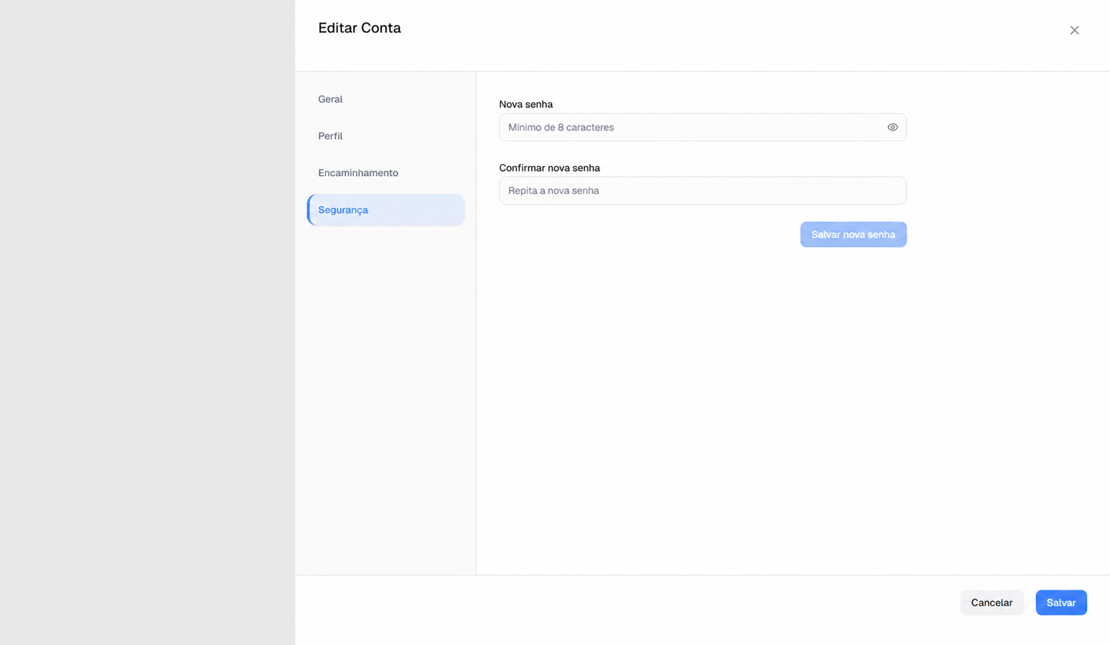Switch to the Perfil section

pyautogui.click(x=385, y=136)
